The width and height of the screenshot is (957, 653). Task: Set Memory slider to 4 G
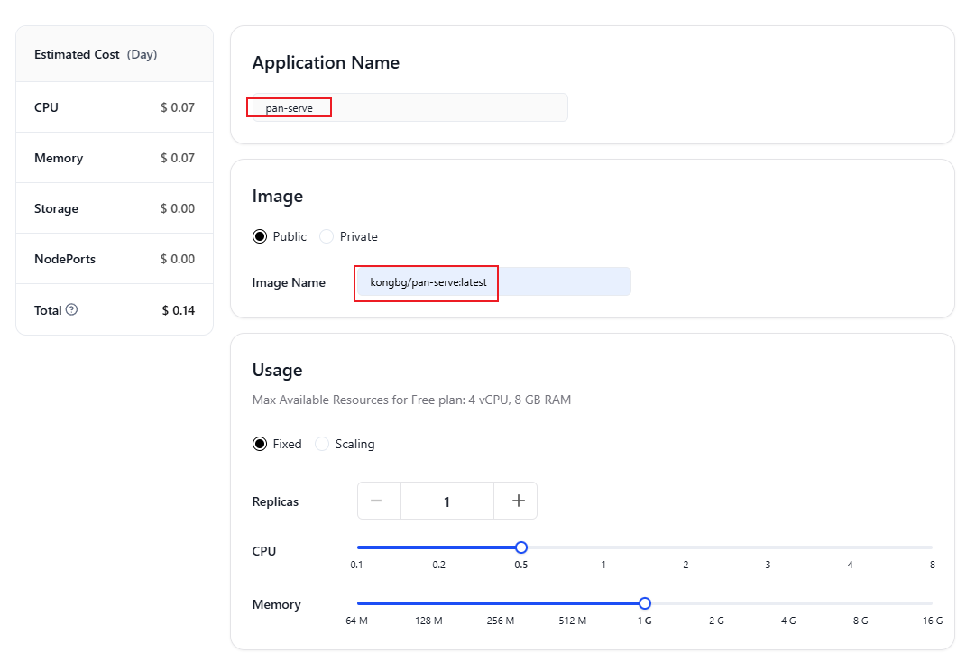pyautogui.click(x=787, y=603)
